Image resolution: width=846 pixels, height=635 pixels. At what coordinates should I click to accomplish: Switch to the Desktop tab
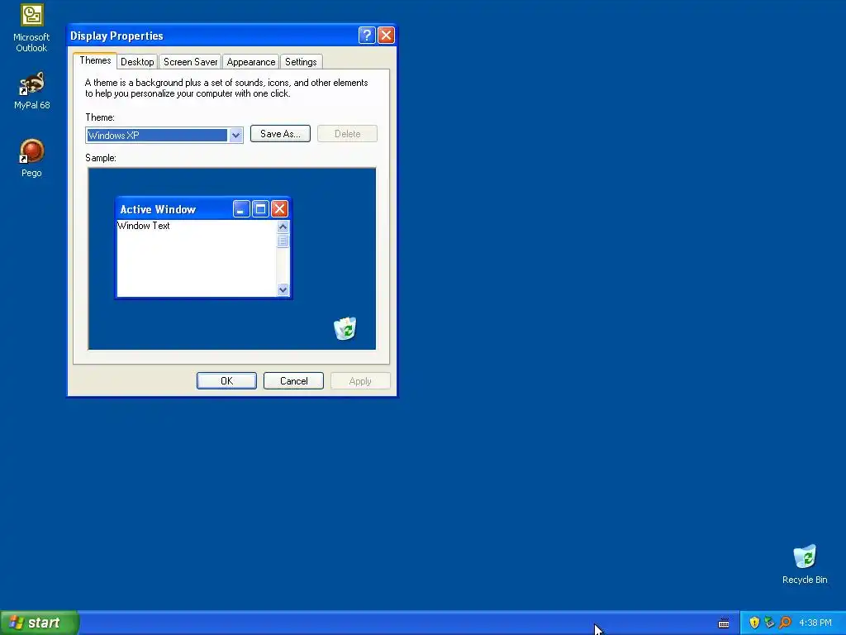click(137, 62)
